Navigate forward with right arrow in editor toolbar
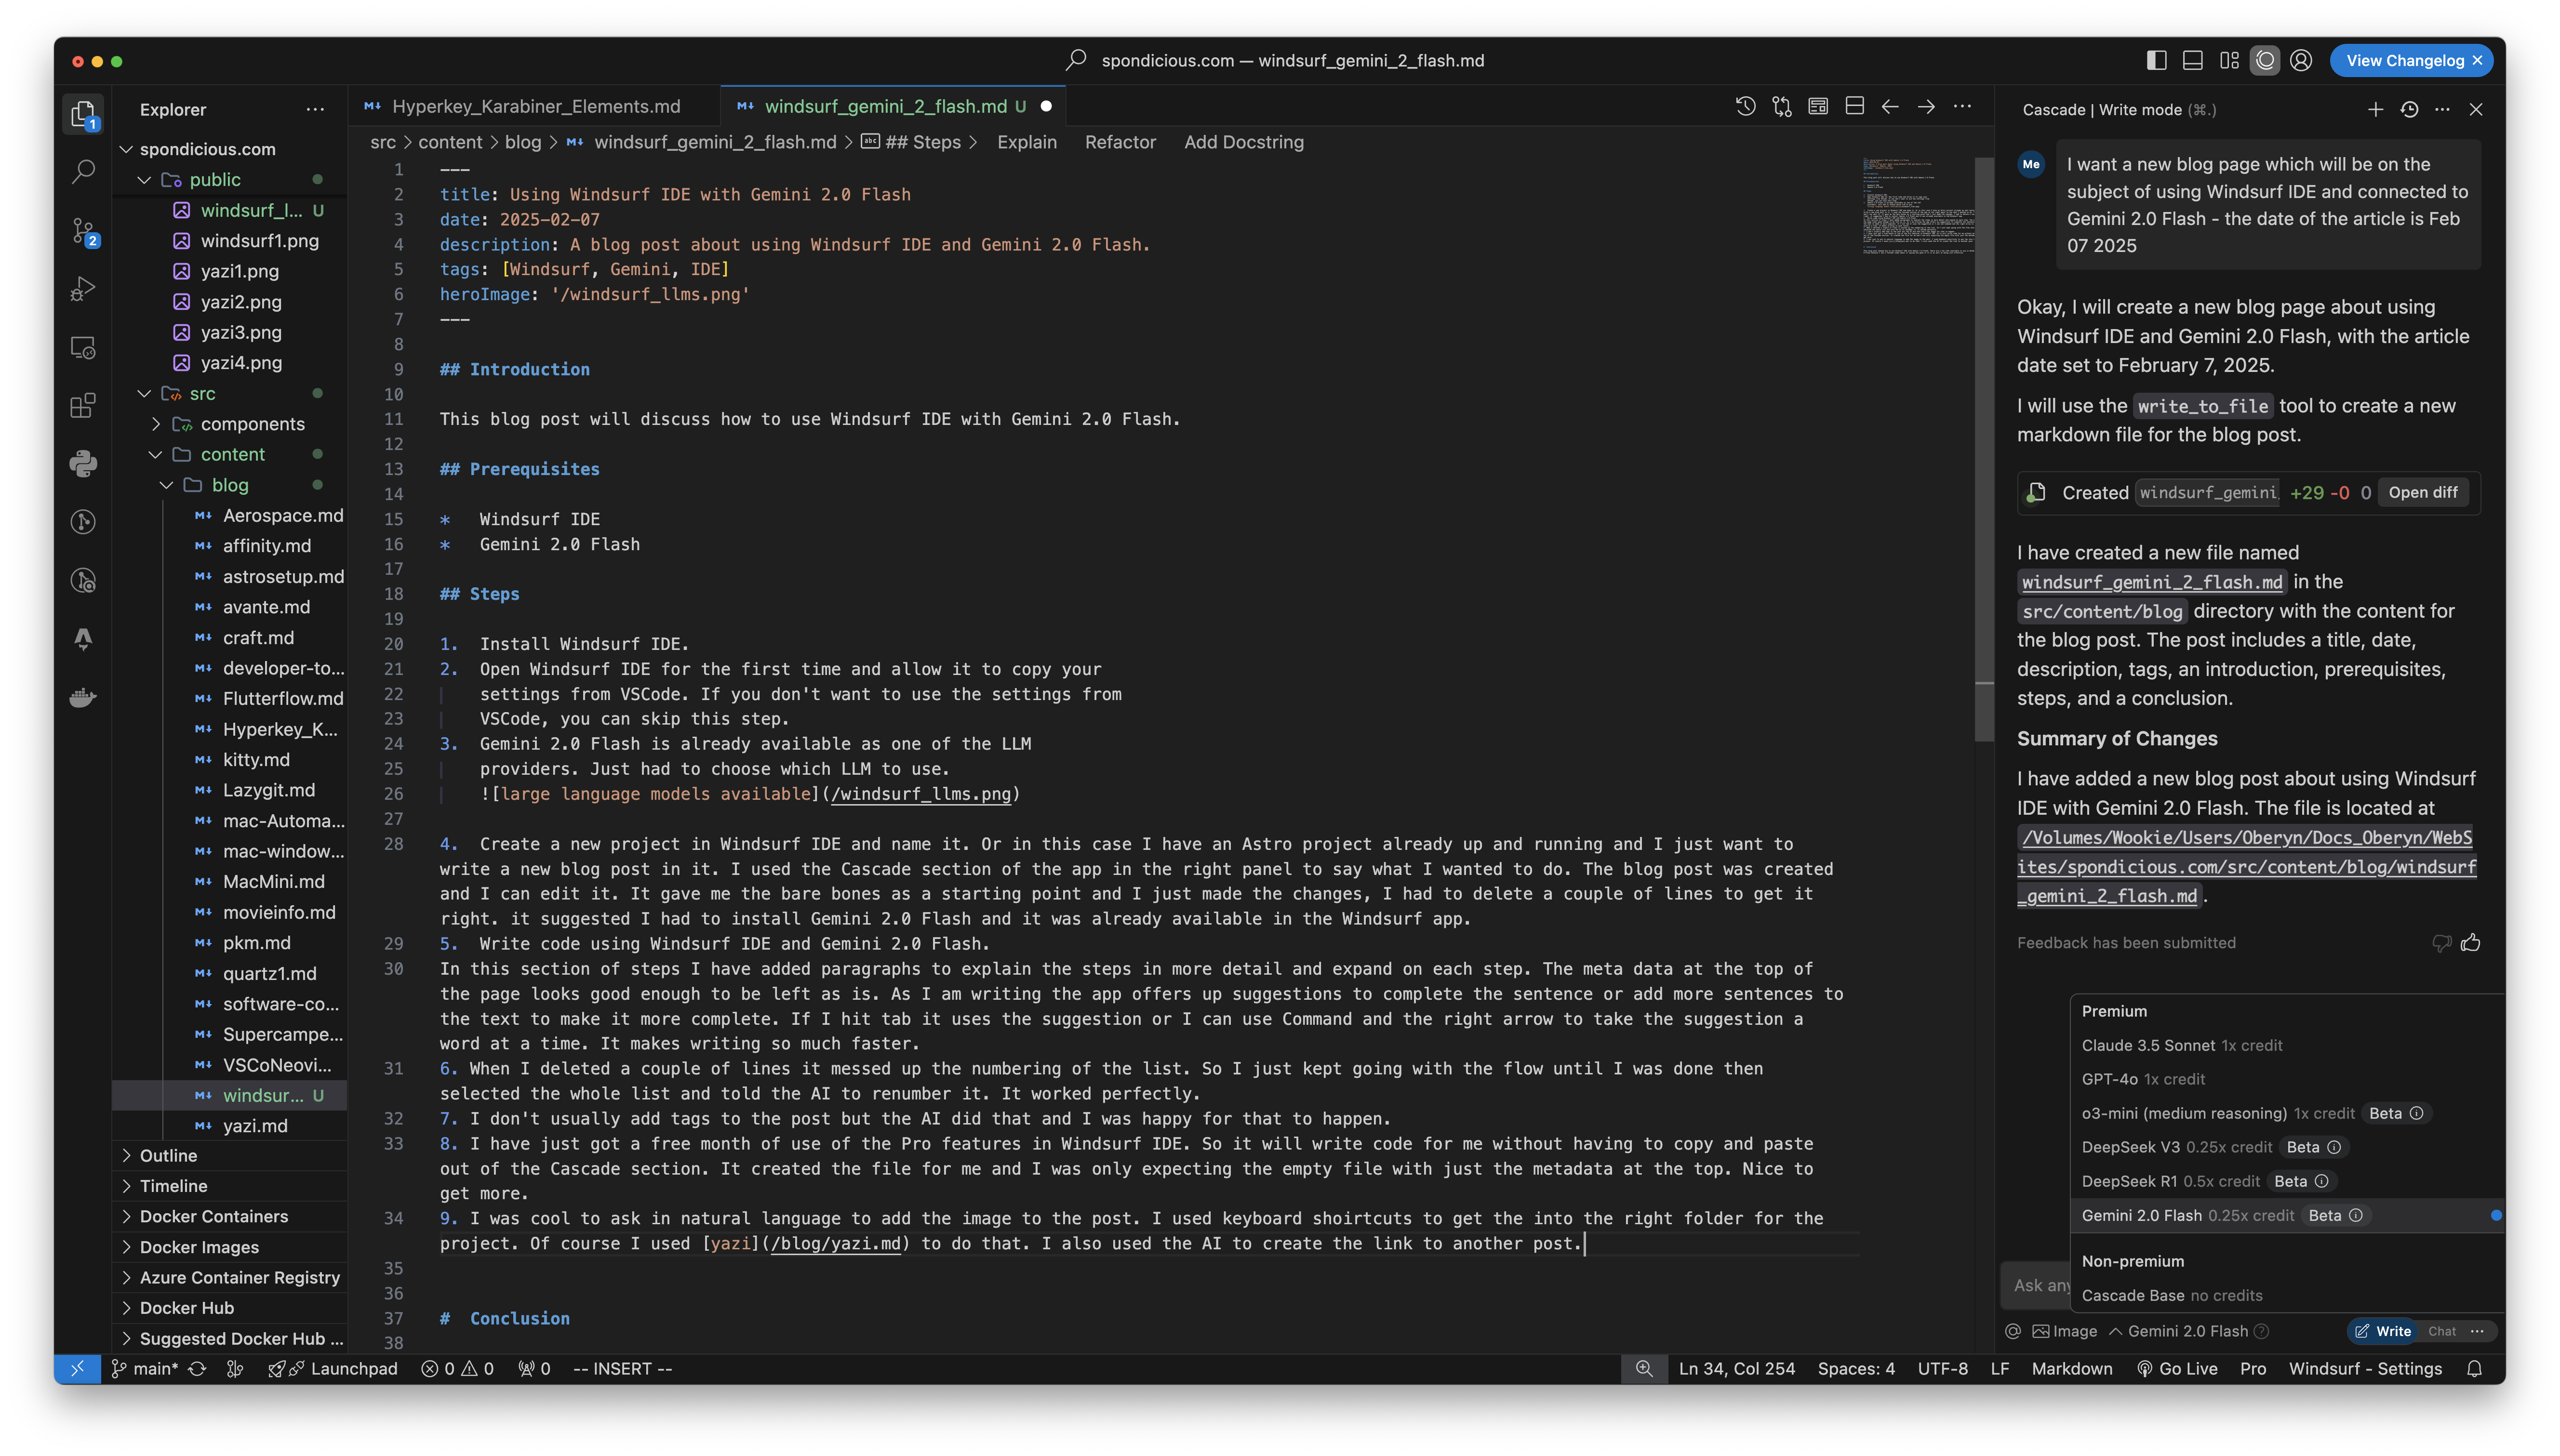Screen dimensions: 2560x1456 (1926, 106)
